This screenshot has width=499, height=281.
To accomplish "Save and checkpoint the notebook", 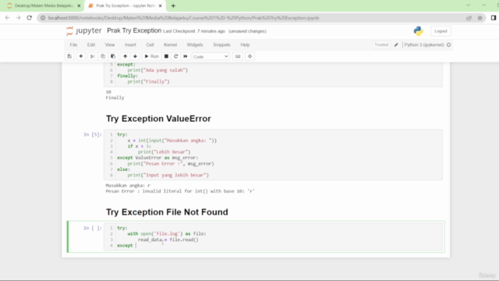I will pyautogui.click(x=69, y=56).
